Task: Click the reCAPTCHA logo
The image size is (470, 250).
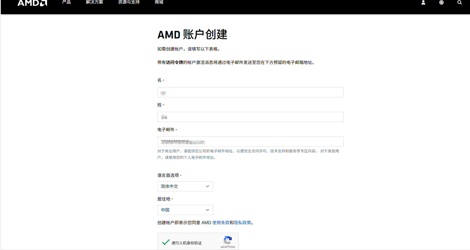Action: [x=228, y=240]
